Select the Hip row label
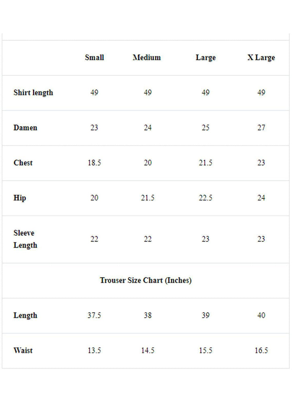This screenshot has width=292, height=407. point(20,198)
